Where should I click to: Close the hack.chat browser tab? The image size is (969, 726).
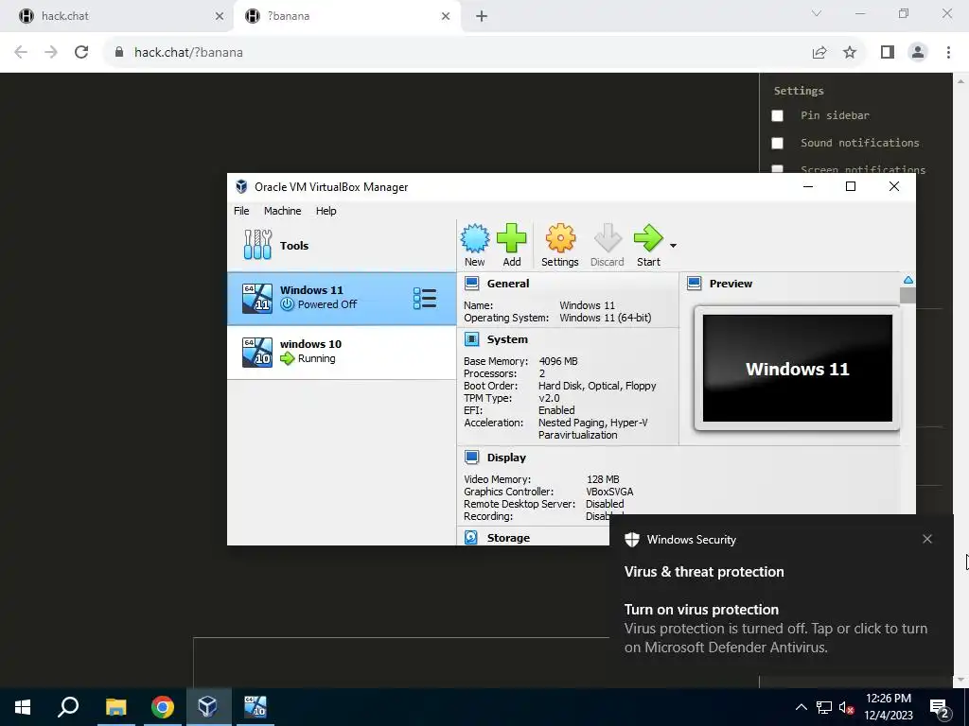[x=219, y=16]
